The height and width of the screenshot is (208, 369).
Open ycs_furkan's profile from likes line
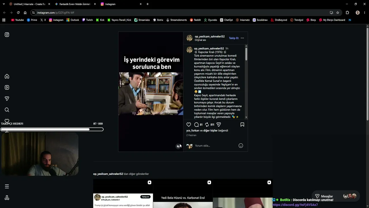point(193,131)
